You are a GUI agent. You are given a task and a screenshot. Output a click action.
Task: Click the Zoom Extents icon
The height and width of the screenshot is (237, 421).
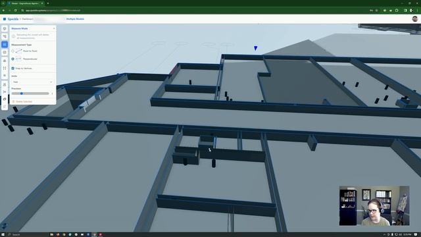click(x=5, y=68)
